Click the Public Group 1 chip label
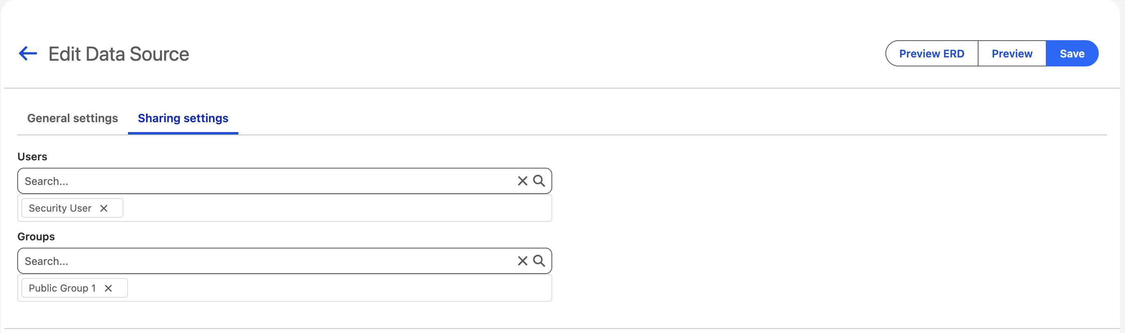The width and height of the screenshot is (1125, 333). pyautogui.click(x=62, y=288)
